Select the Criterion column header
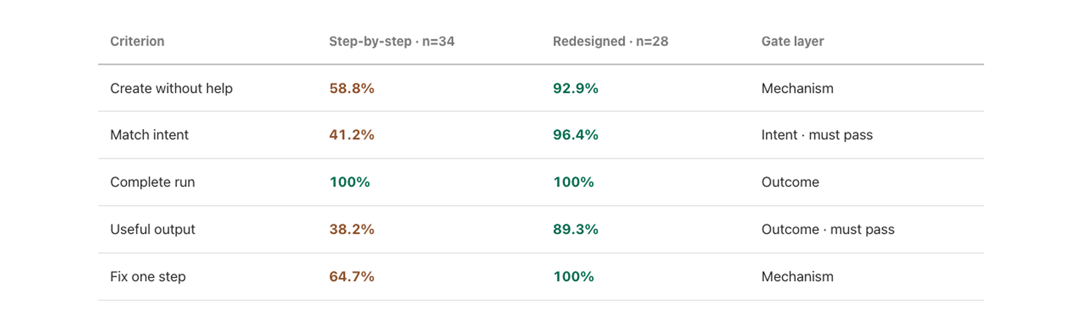Screen dimensions: 1088x333 pyautogui.click(x=137, y=41)
